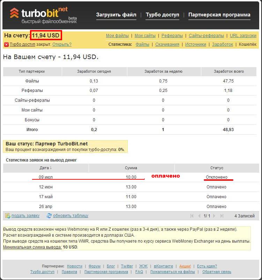Click the Бонусы row label
The width and height of the screenshot is (262, 280).
[32, 120]
